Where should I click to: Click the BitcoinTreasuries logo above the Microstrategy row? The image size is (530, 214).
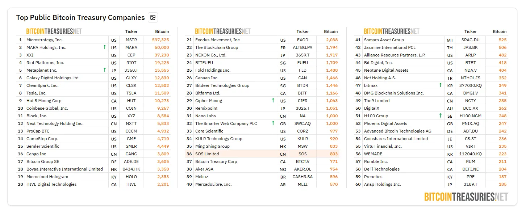pos(54,32)
